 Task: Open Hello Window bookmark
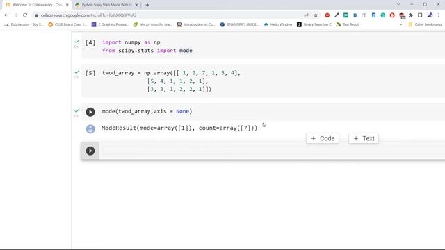(278, 25)
